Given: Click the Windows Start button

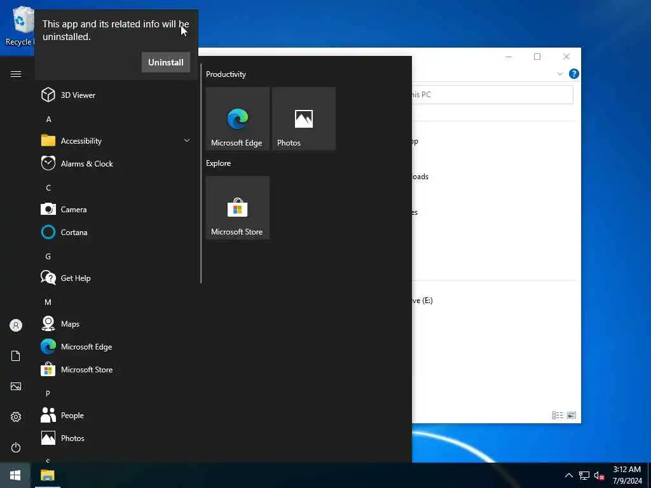Looking at the screenshot, I should pos(15,475).
